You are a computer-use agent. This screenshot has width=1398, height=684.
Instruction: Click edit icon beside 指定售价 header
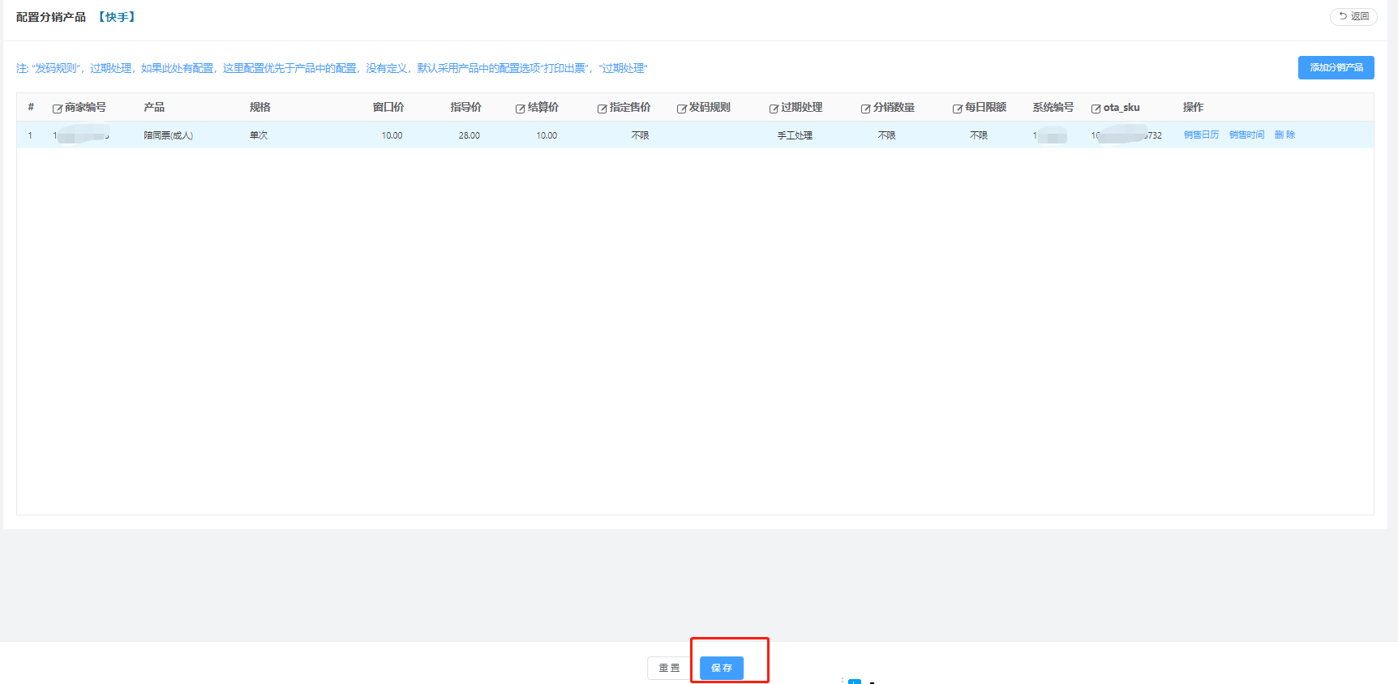[x=602, y=109]
